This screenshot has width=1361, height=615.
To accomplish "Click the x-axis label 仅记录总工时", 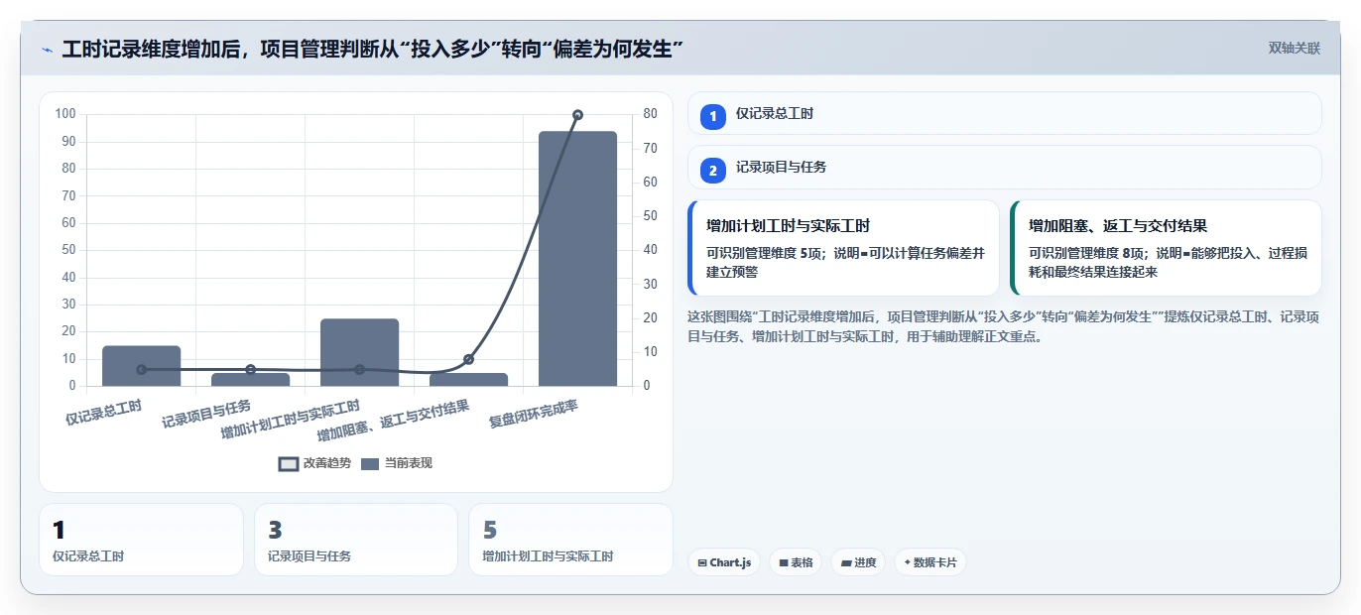I will click(x=104, y=412).
